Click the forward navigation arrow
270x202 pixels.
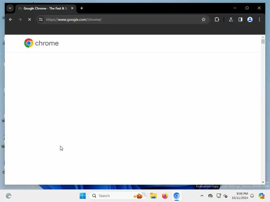(x=20, y=19)
